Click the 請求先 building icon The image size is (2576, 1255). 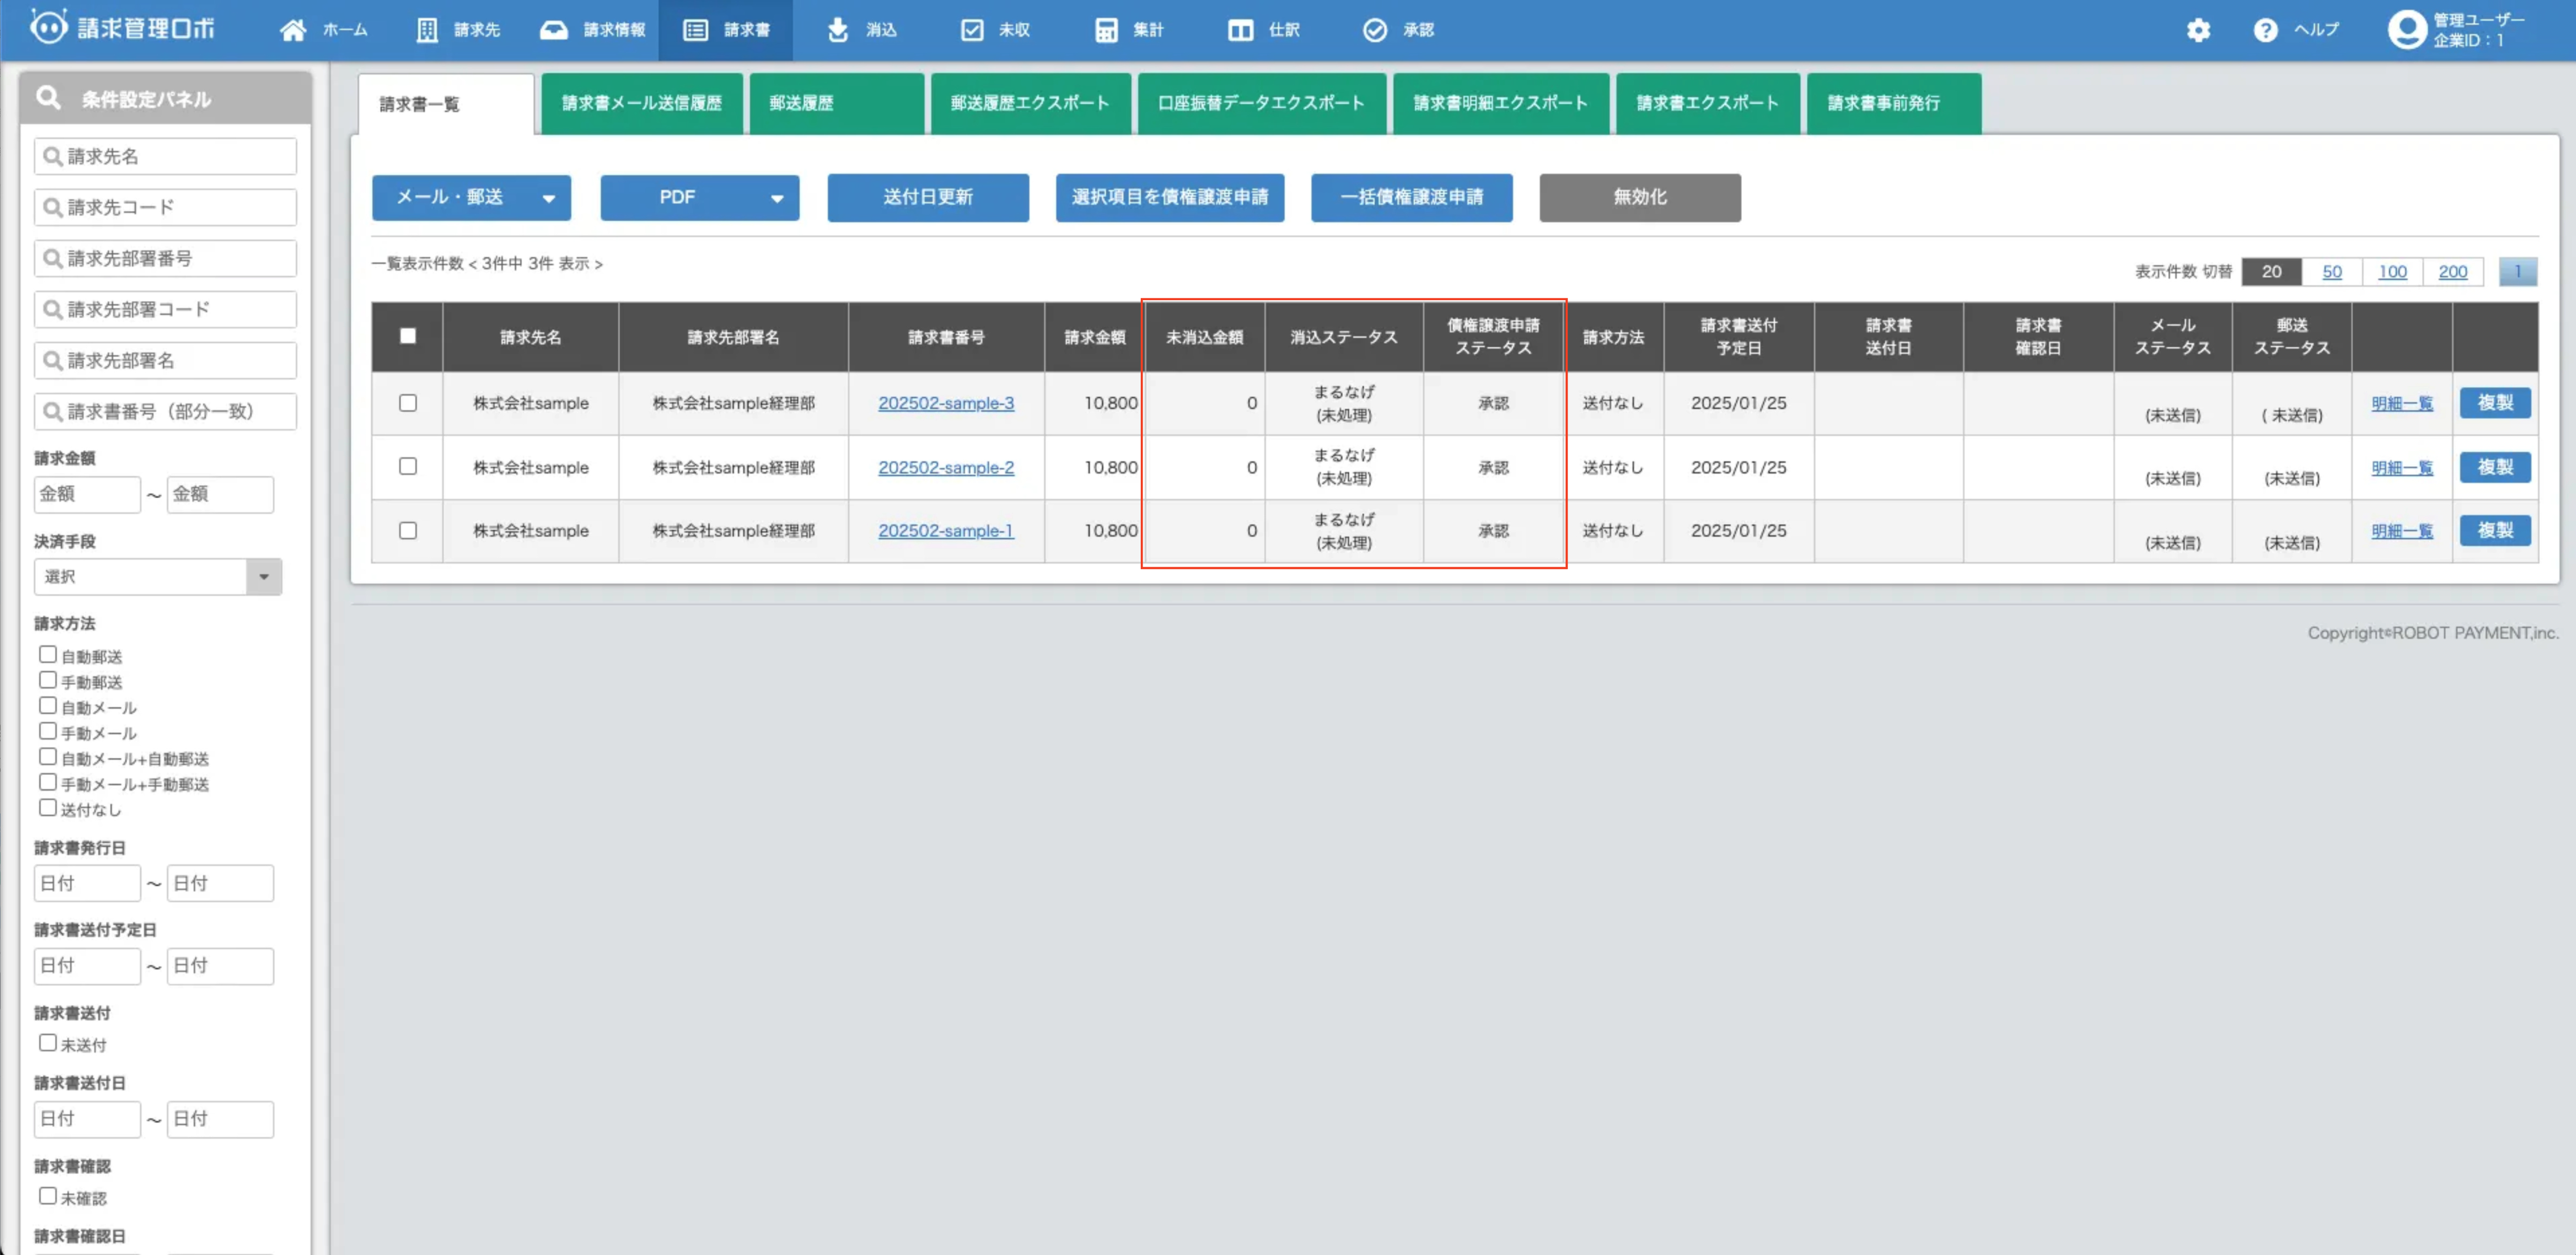tap(427, 30)
